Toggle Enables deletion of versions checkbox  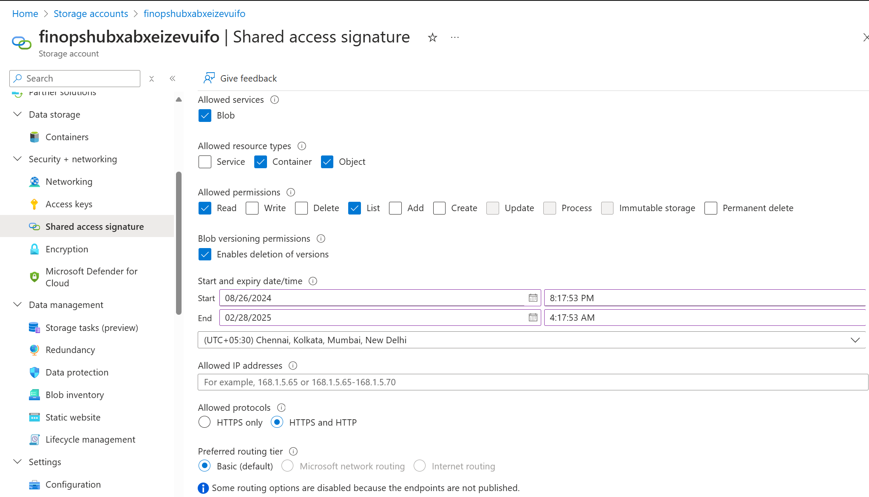click(205, 254)
